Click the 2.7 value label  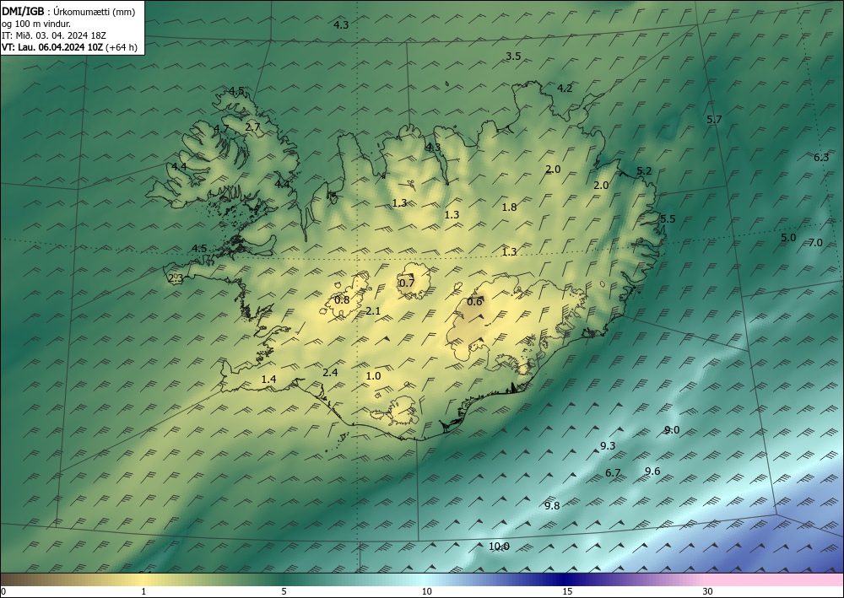[x=252, y=127]
